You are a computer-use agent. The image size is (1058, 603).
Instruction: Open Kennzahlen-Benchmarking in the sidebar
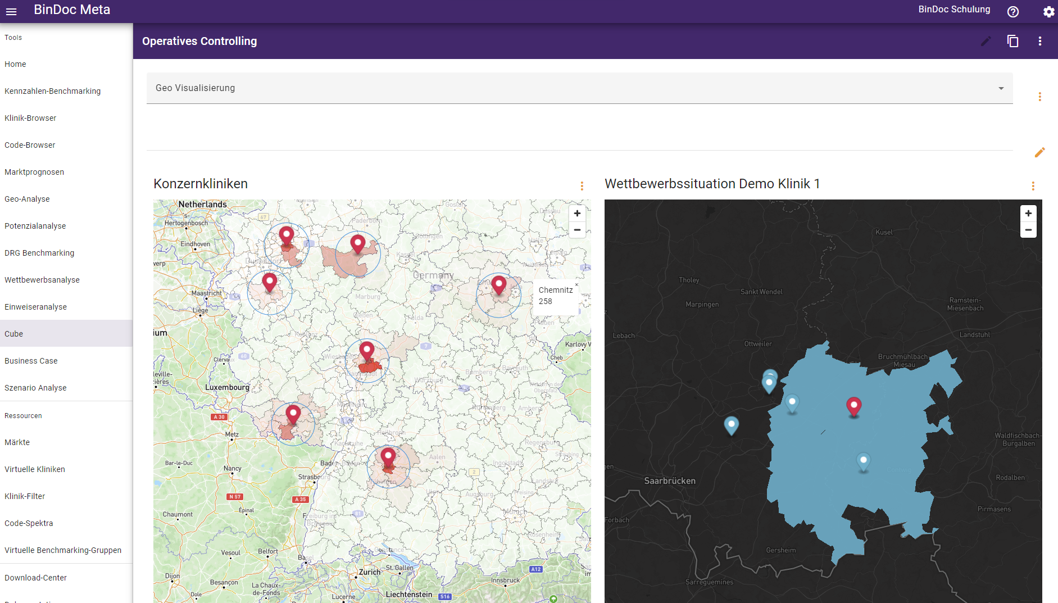pos(53,91)
